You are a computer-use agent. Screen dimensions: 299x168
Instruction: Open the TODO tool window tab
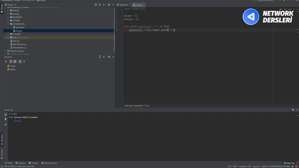[x=8, y=163]
